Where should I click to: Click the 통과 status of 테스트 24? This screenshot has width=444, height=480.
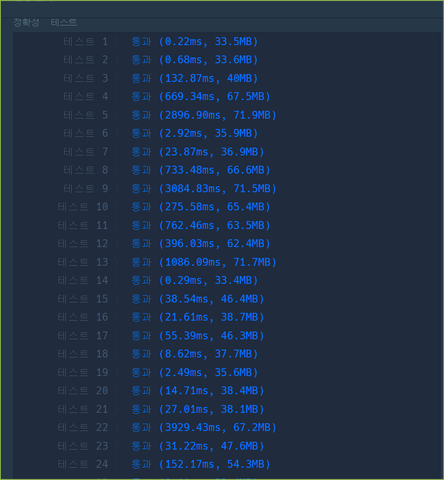[142, 464]
